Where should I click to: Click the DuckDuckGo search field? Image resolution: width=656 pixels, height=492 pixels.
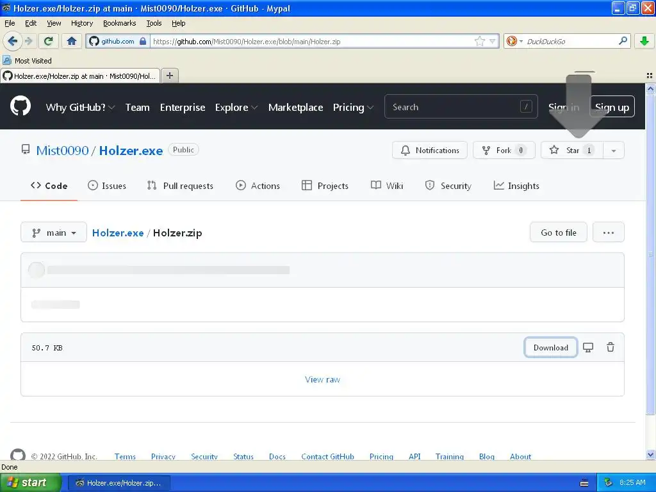[x=570, y=41]
